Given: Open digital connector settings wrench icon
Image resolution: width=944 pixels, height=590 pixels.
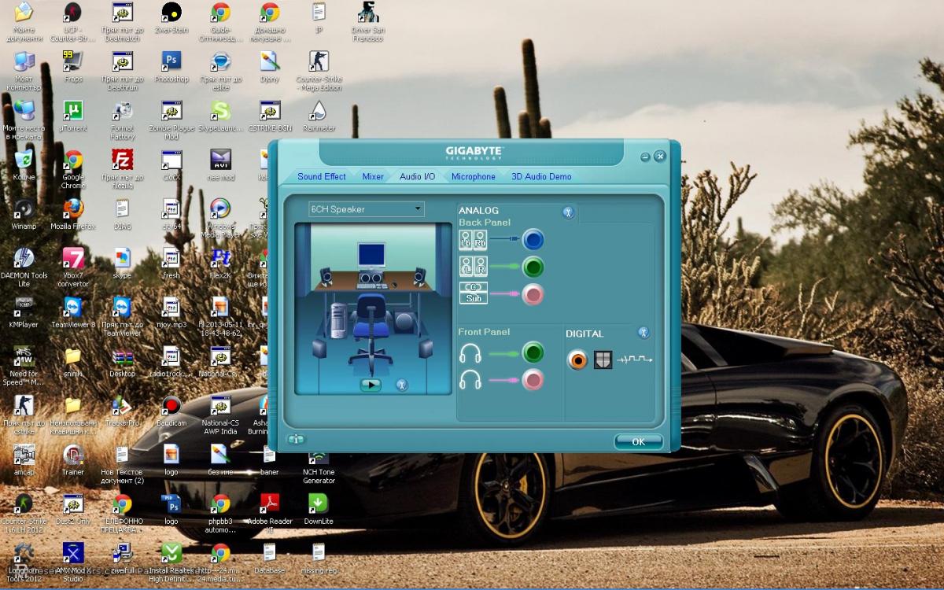Looking at the screenshot, I should click(x=643, y=333).
